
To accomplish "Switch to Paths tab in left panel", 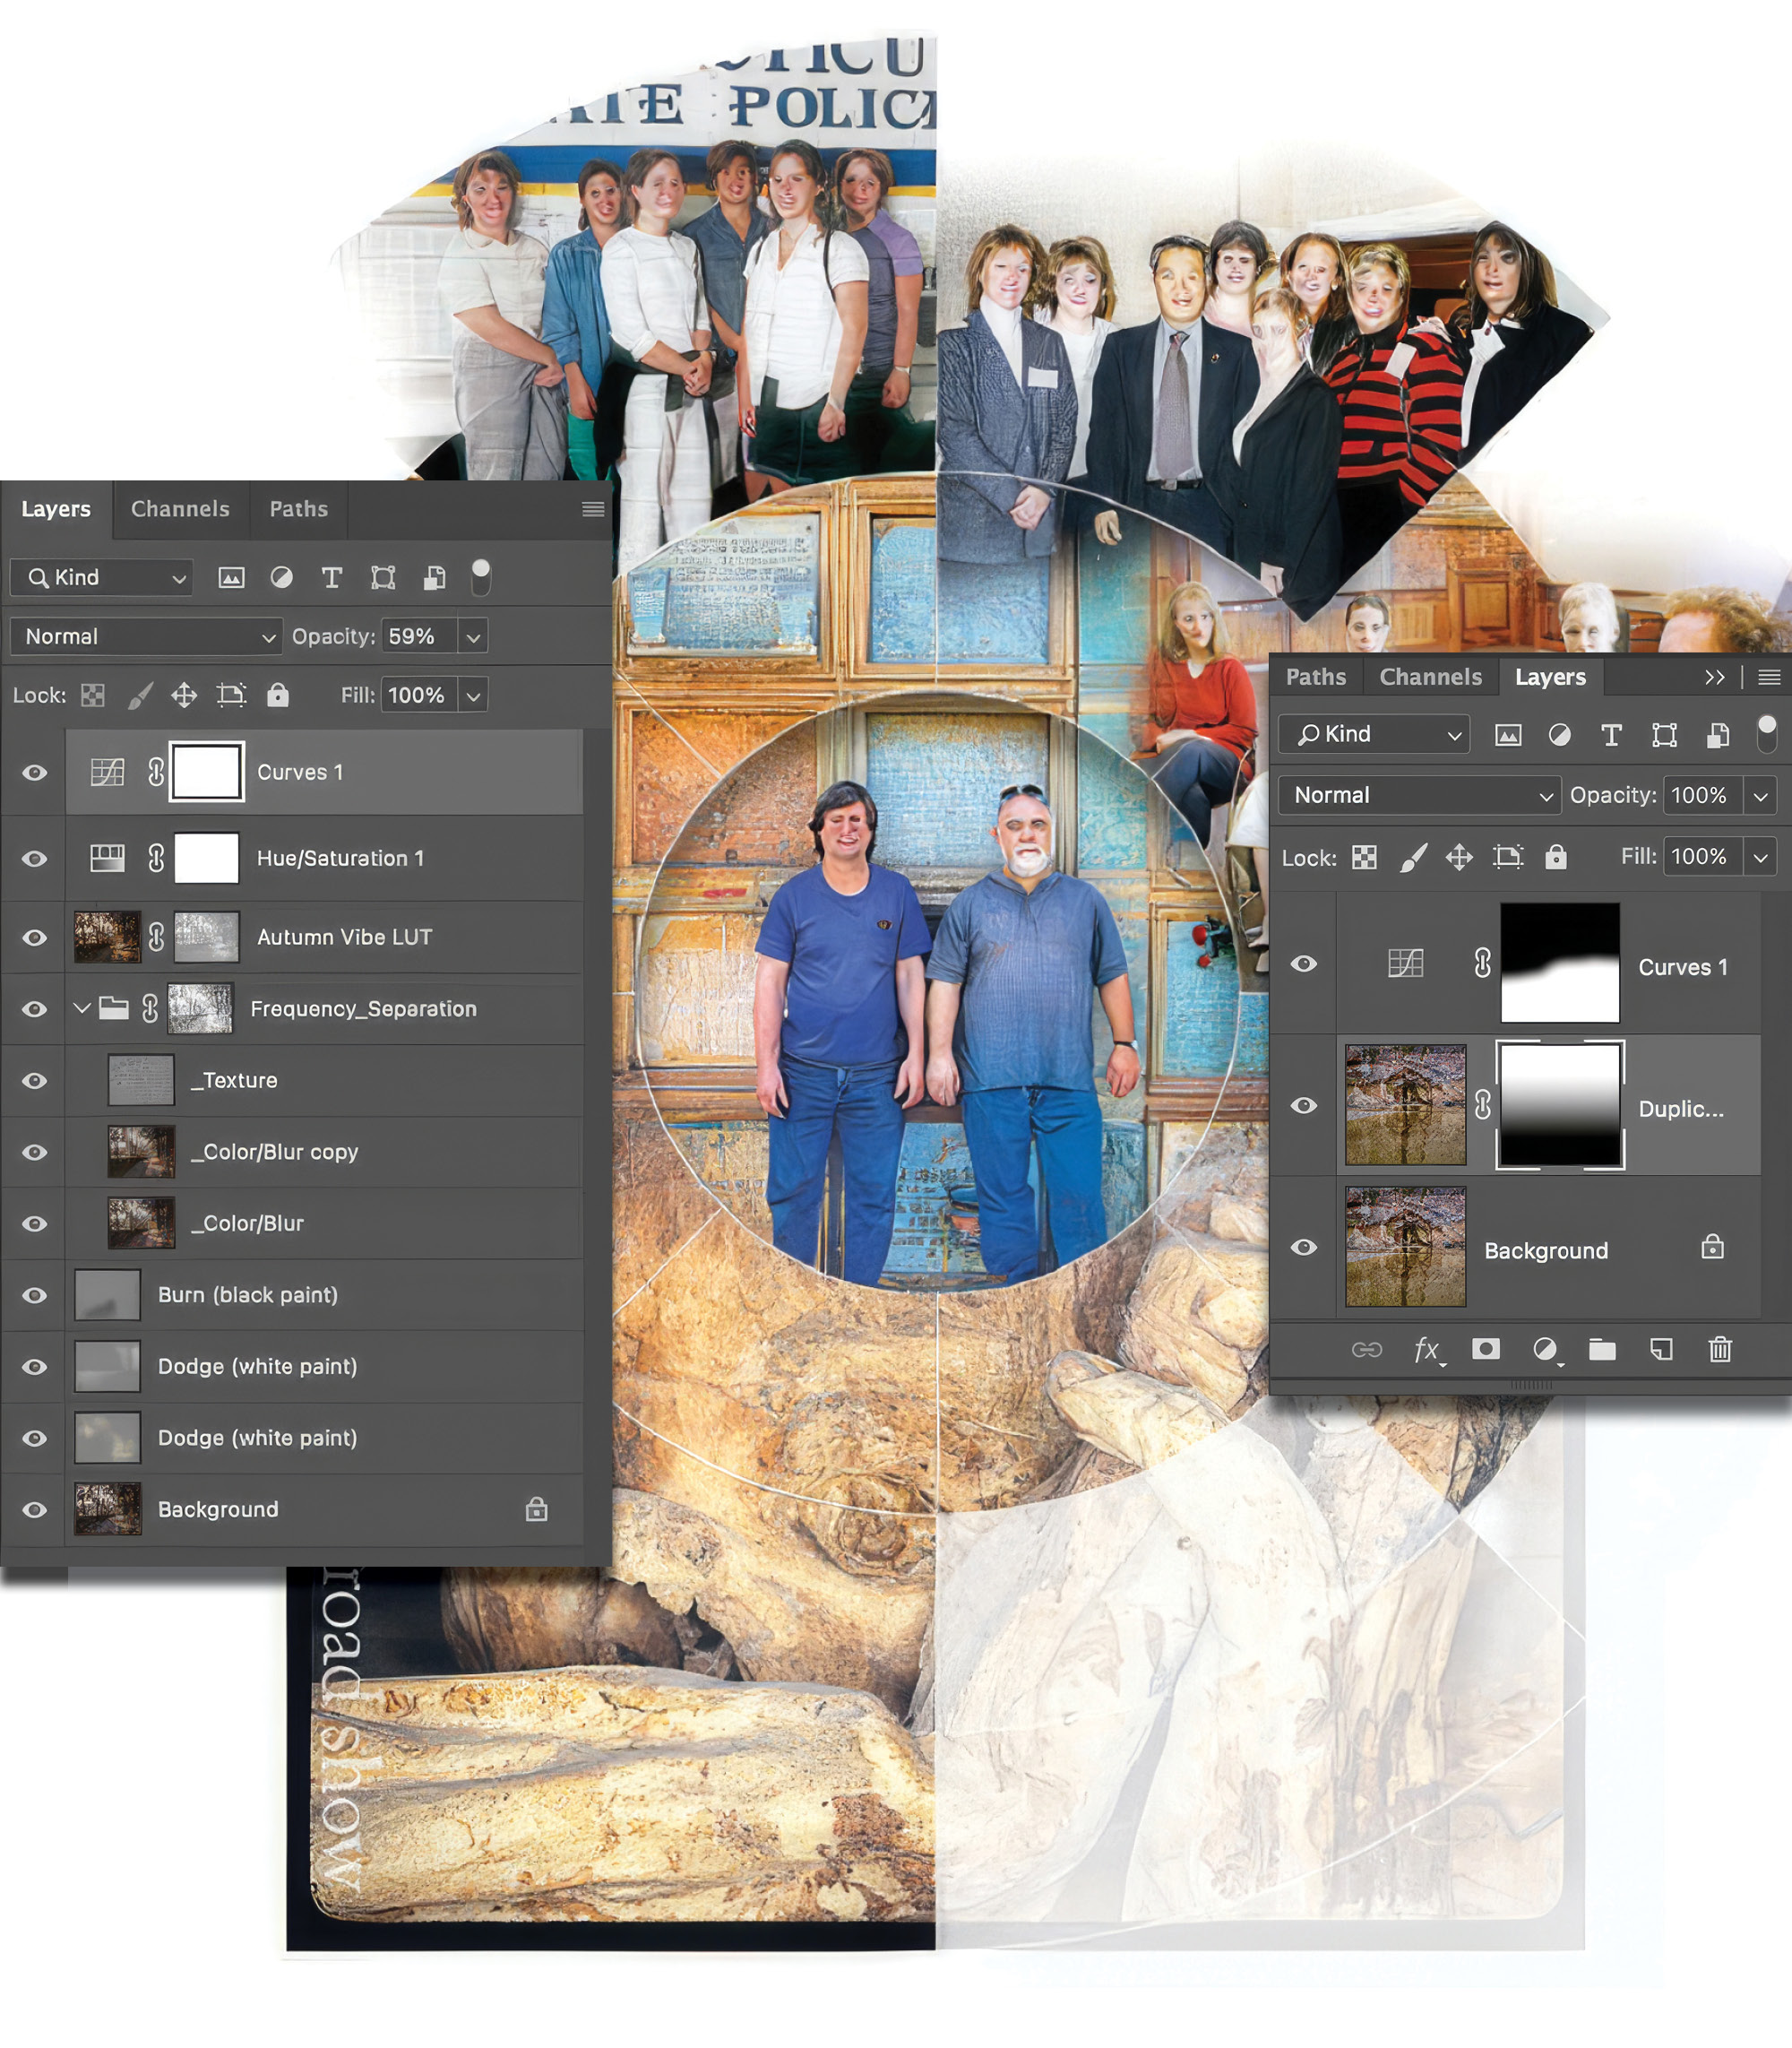I will 299,509.
